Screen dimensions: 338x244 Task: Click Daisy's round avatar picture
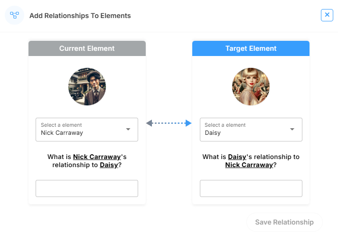click(251, 86)
